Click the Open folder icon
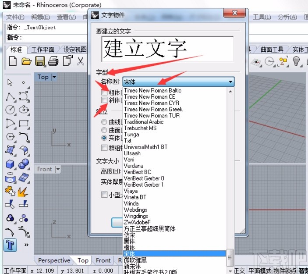The height and width of the screenshot is (274, 308). [27, 61]
